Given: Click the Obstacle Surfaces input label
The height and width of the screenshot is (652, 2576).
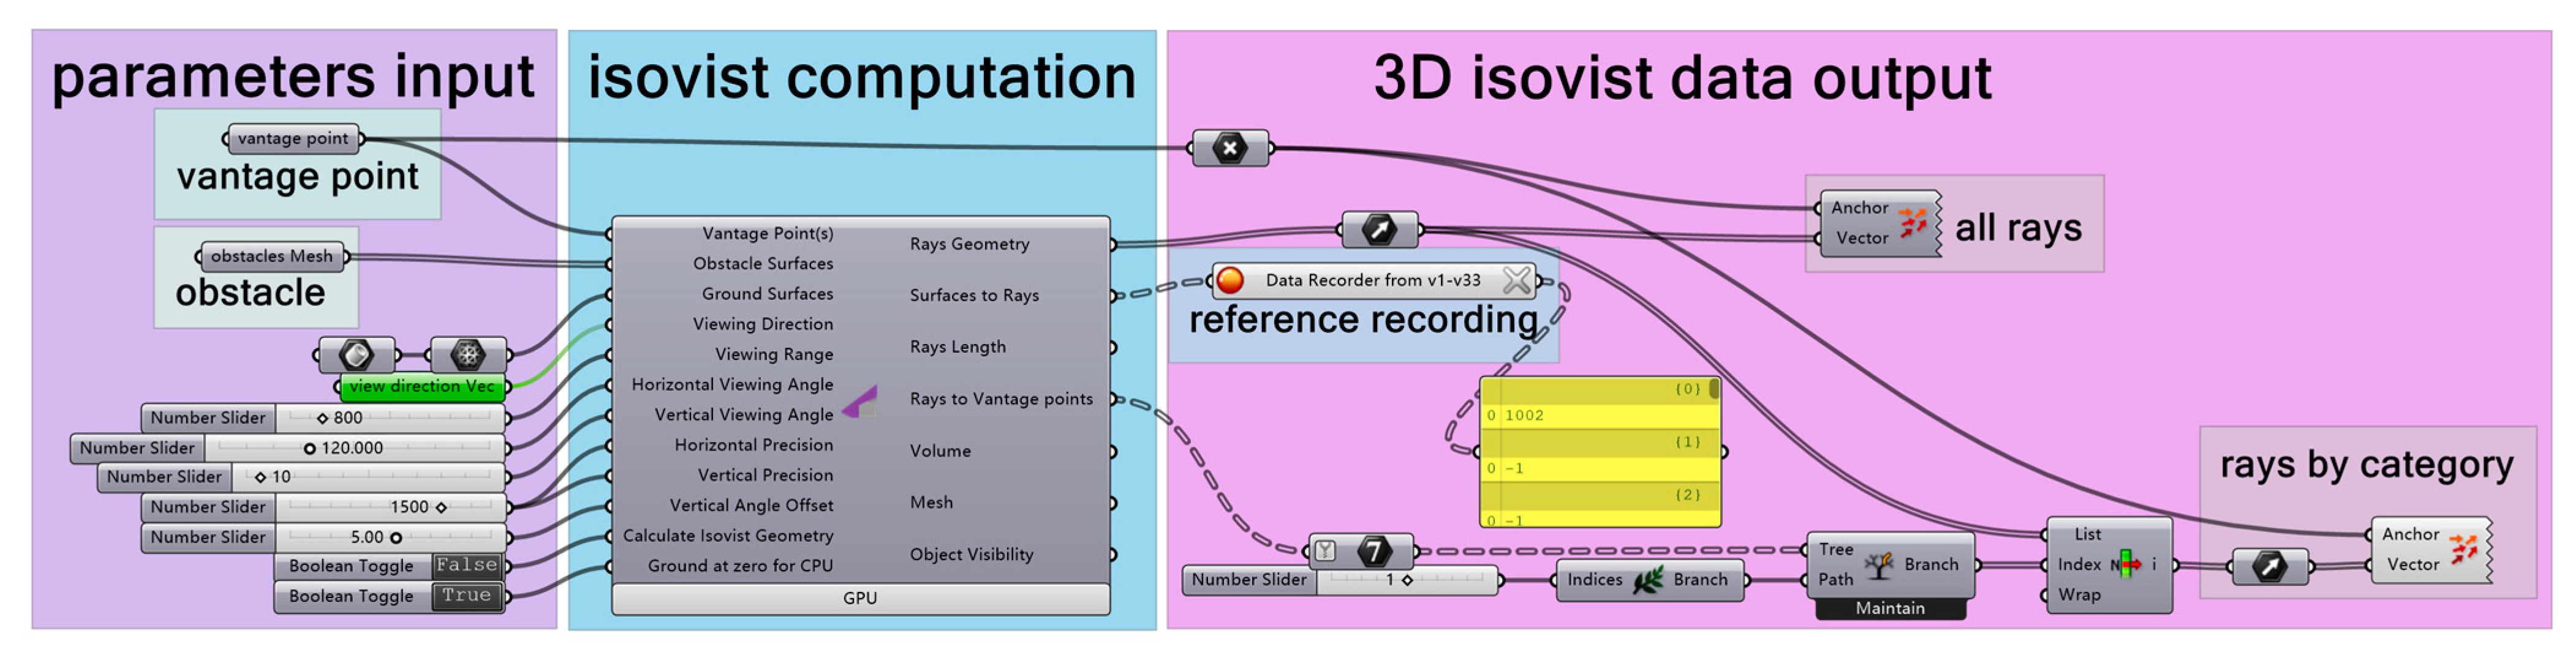Looking at the screenshot, I should [x=763, y=264].
